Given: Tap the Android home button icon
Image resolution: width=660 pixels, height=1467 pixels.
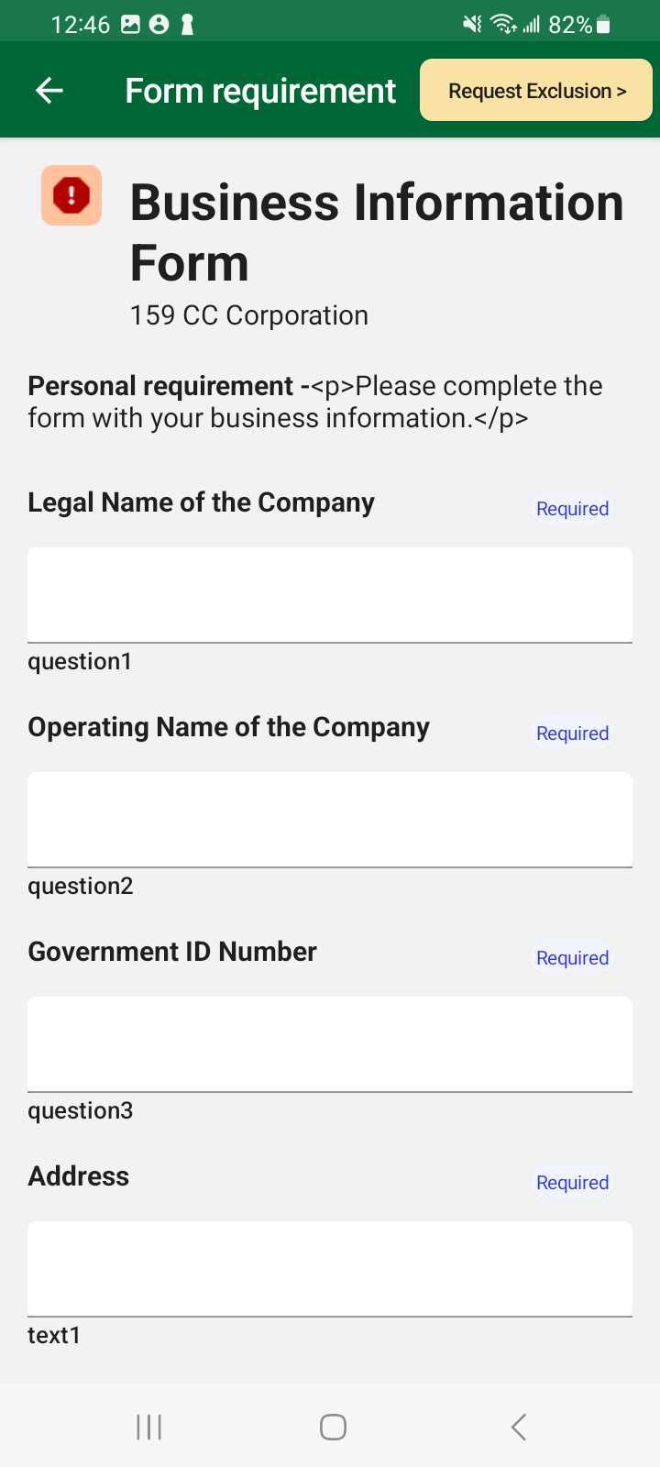Looking at the screenshot, I should (x=333, y=1427).
